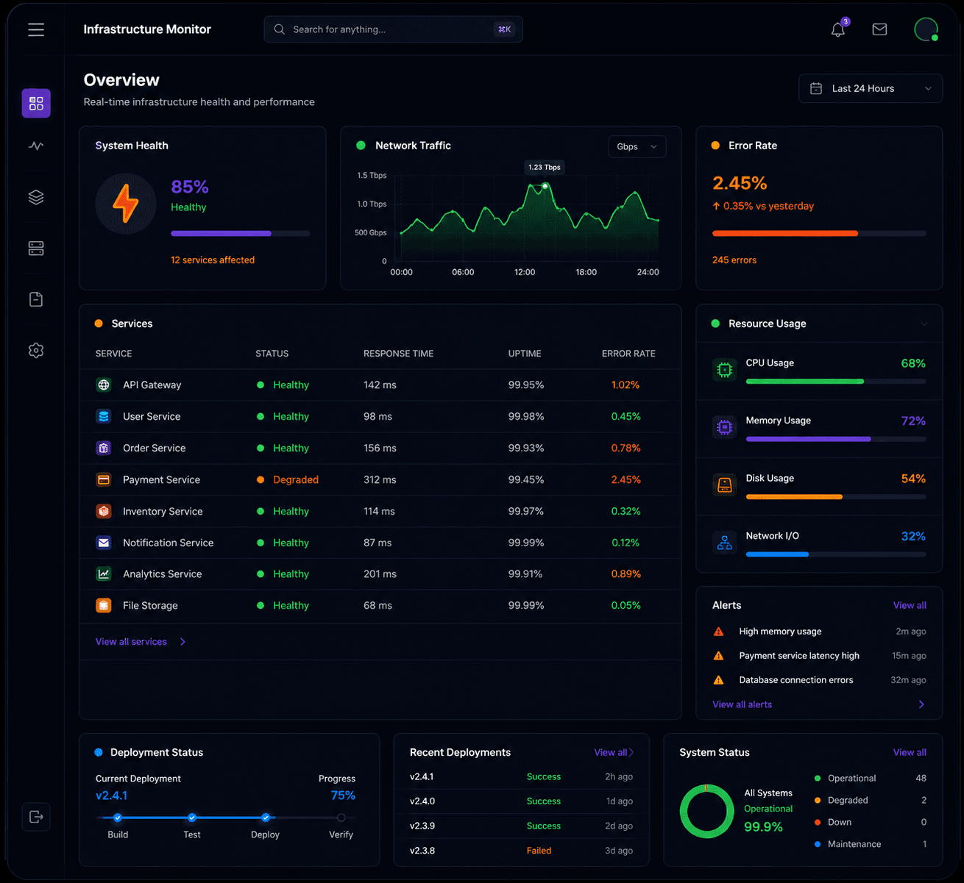
Task: Click the 1.23 Tbps peak point
Action: click(545, 186)
